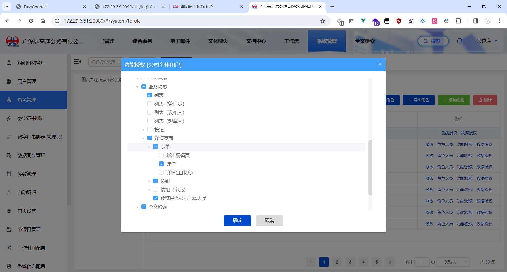Open the 文档中心 menu

click(256, 41)
